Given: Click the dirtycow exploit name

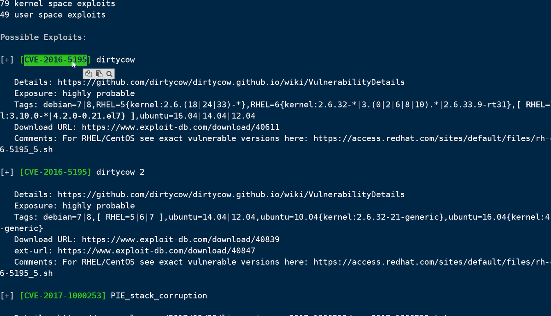Looking at the screenshot, I should tap(115, 59).
